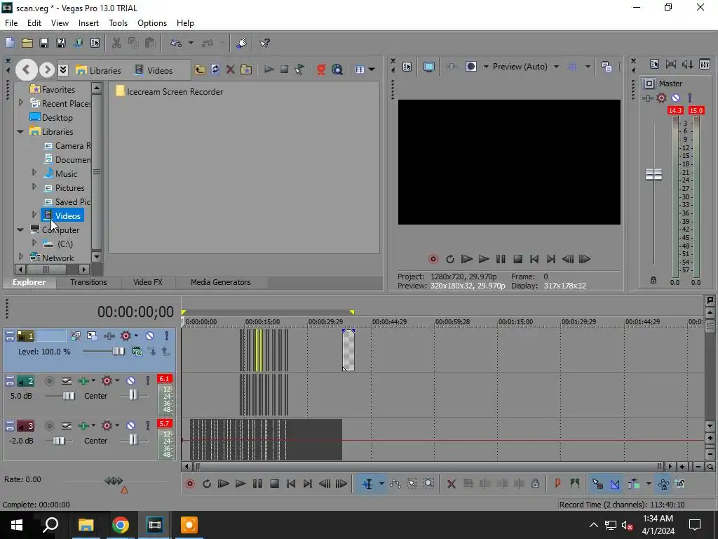Go back with the explorer Back arrow
This screenshot has width=718, height=539.
26,69
